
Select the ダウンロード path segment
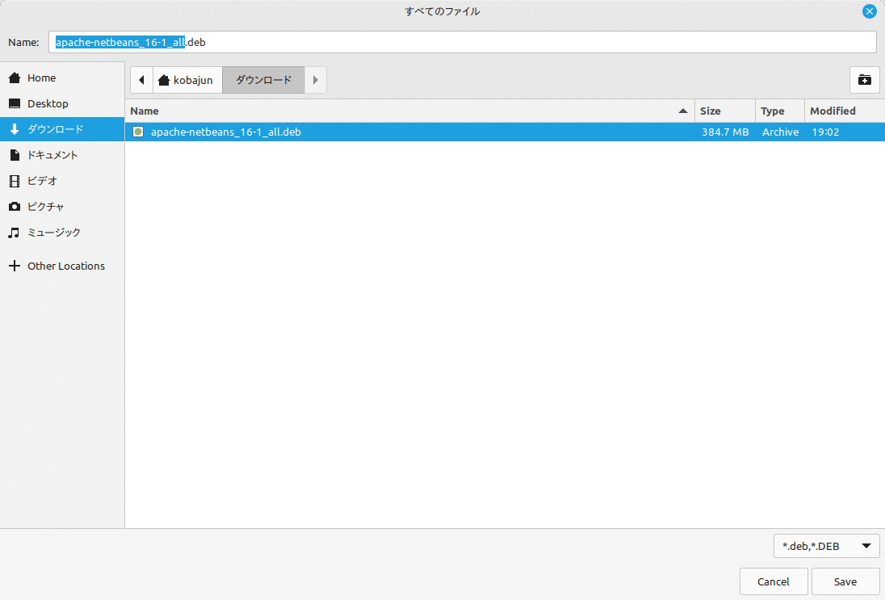pos(263,80)
